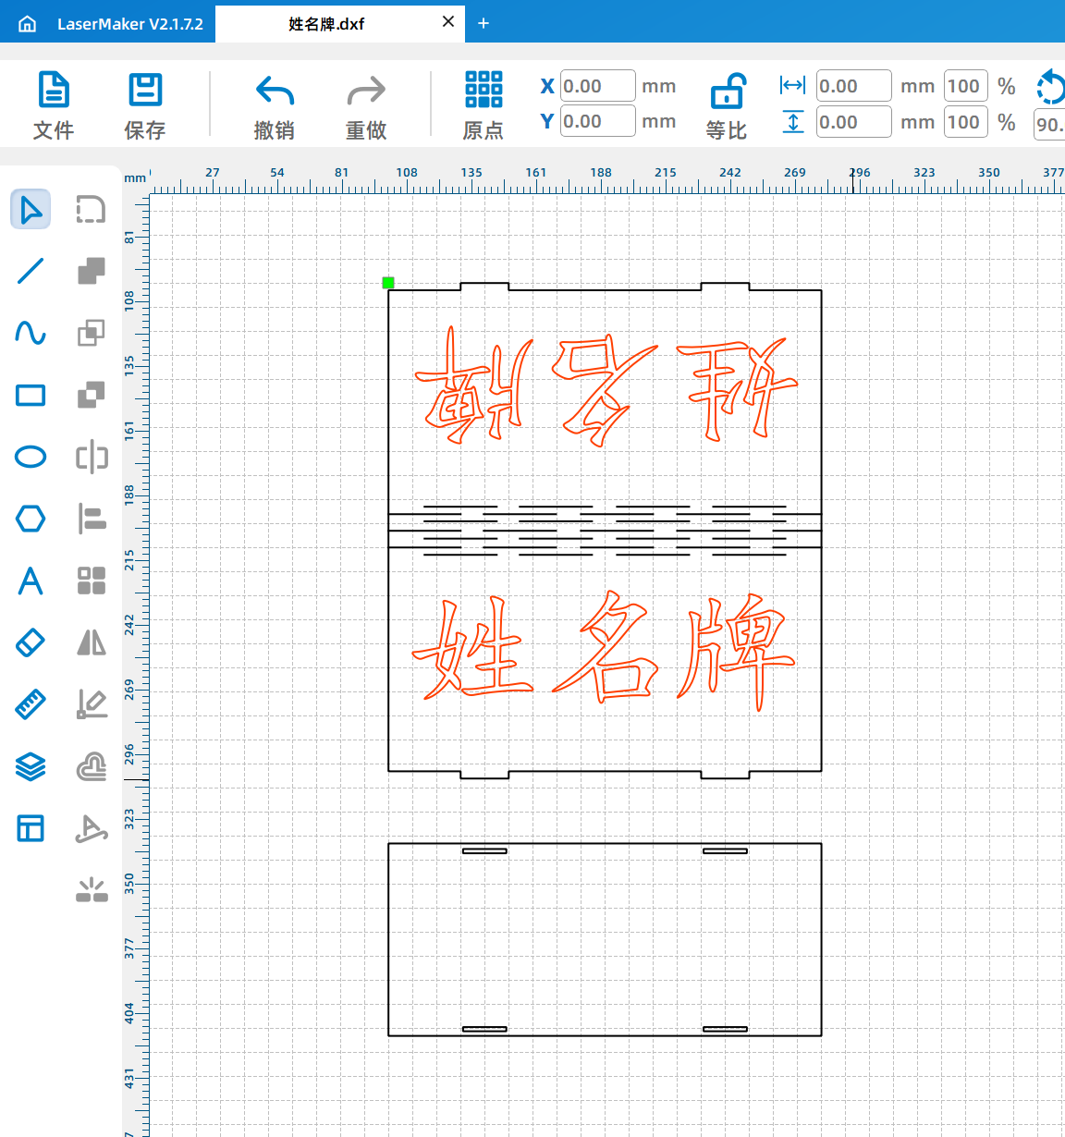Open the stacked layers tool

31,766
